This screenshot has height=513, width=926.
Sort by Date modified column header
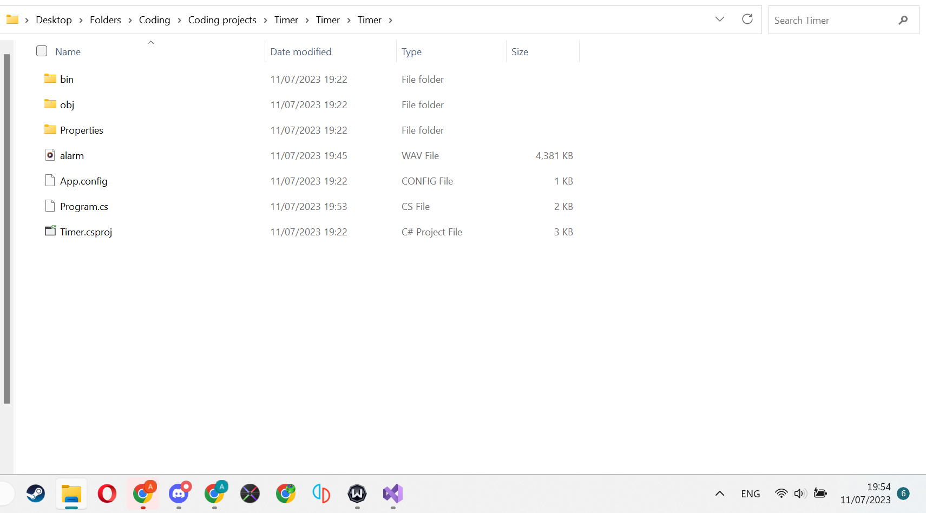(x=301, y=52)
